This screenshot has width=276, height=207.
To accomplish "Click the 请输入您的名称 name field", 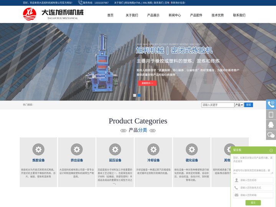I will tap(253, 180).
